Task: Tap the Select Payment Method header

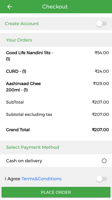Action: 33,147
